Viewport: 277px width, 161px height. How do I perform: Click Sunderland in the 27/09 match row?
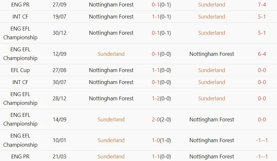pyautogui.click(x=211, y=5)
